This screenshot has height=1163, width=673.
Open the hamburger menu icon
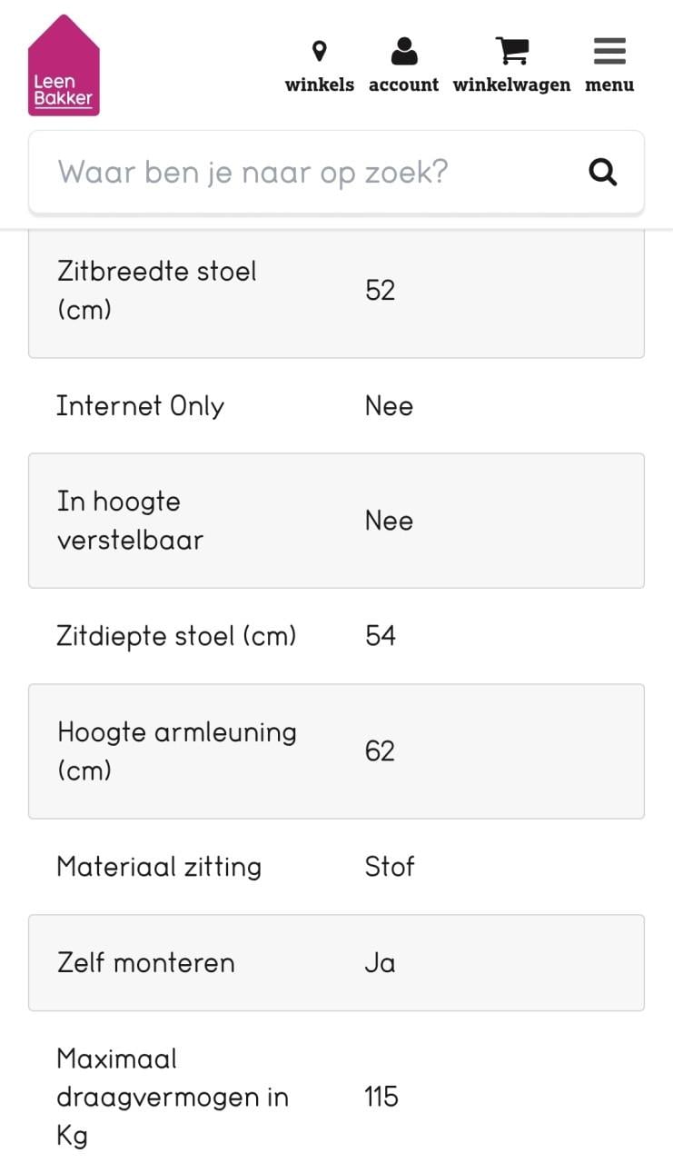(609, 51)
